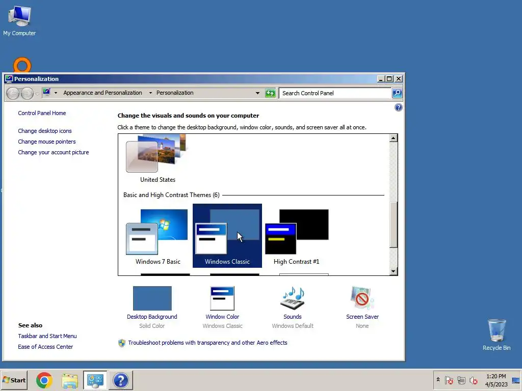The height and width of the screenshot is (391, 522).
Task: Click the Help taskbar button
Action: pyautogui.click(x=120, y=380)
